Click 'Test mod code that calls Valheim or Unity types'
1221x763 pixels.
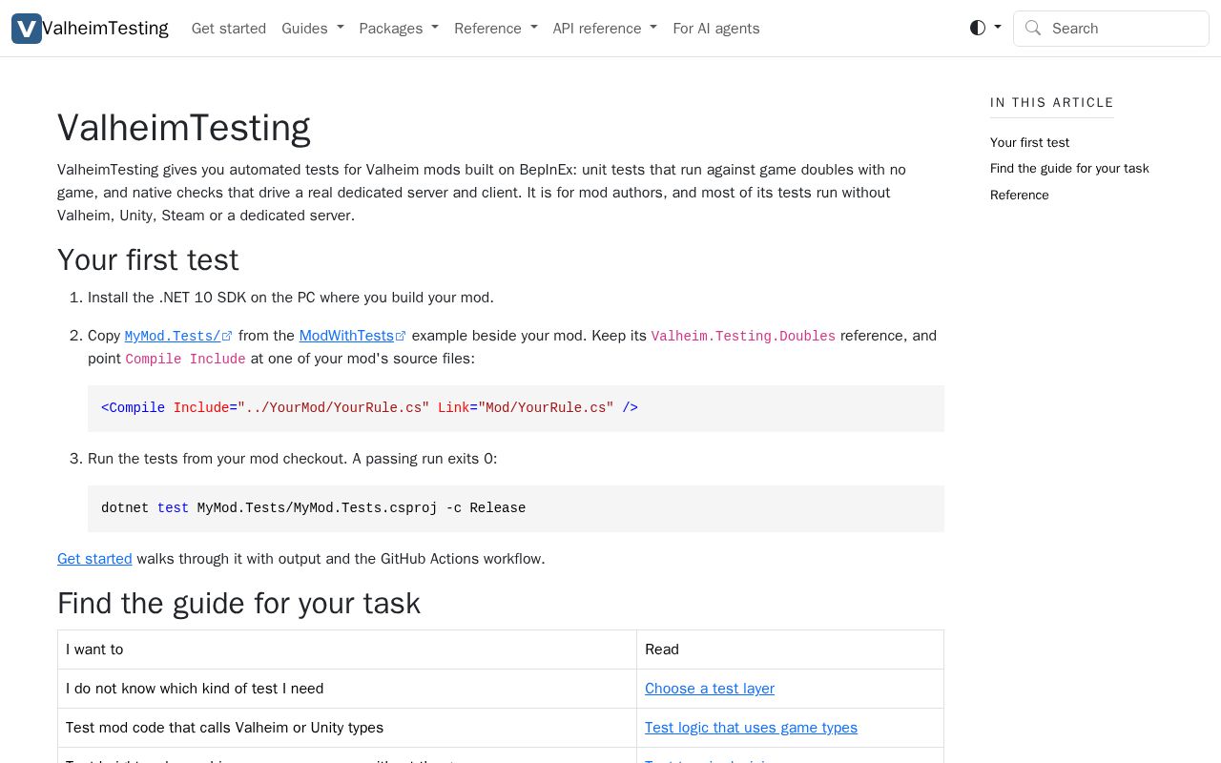(224, 728)
